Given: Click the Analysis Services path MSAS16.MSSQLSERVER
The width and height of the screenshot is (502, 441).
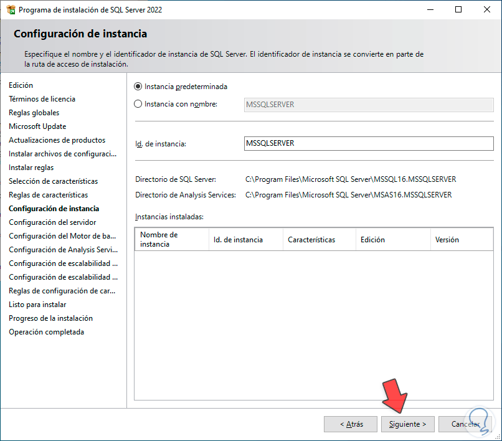Looking at the screenshot, I should (348, 195).
